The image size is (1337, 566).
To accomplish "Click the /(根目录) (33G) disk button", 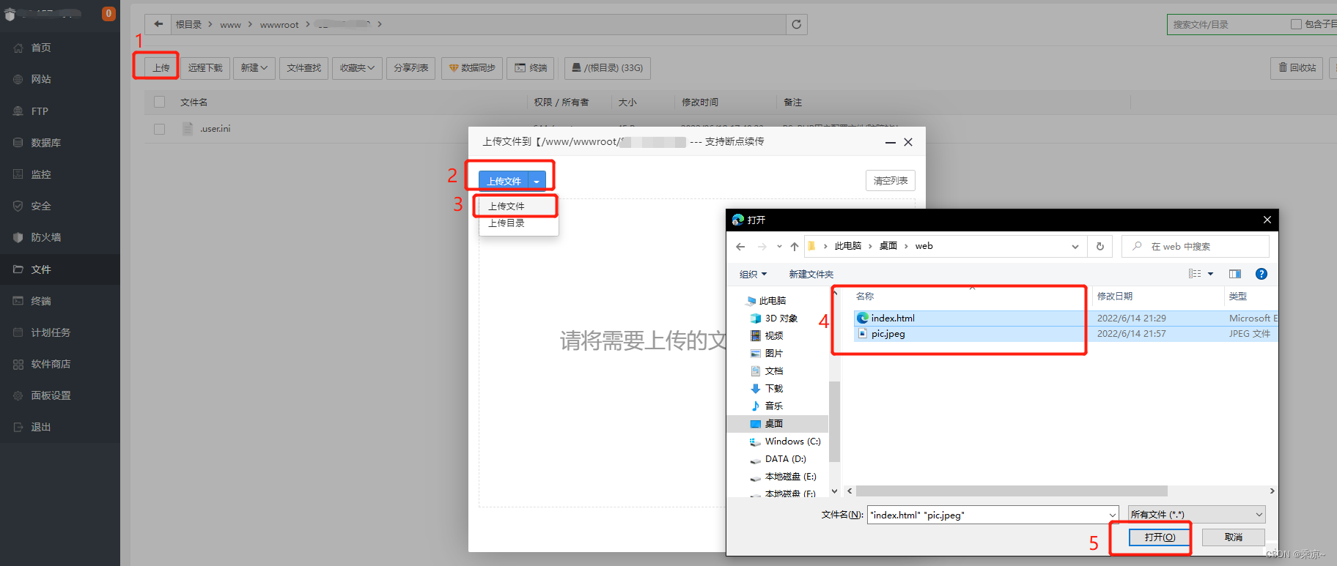I will (608, 68).
